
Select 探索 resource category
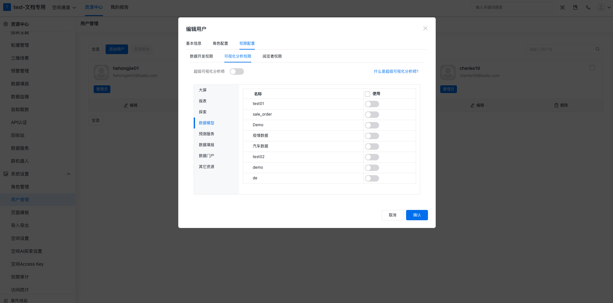(216, 112)
